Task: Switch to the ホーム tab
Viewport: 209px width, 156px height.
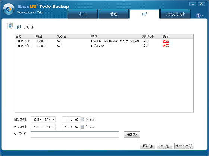Action: (x=83, y=14)
